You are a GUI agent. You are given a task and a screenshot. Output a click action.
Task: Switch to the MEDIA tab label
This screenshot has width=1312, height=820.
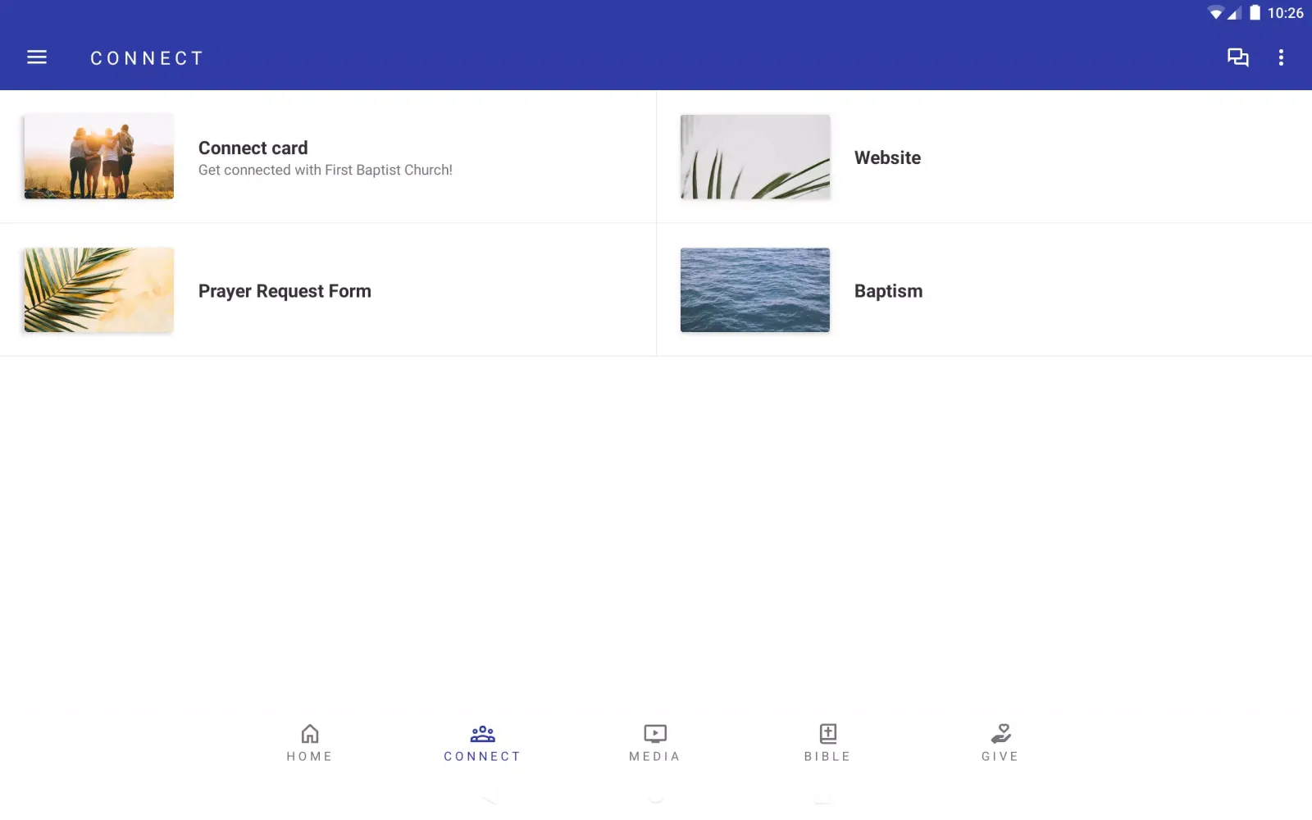(655, 757)
